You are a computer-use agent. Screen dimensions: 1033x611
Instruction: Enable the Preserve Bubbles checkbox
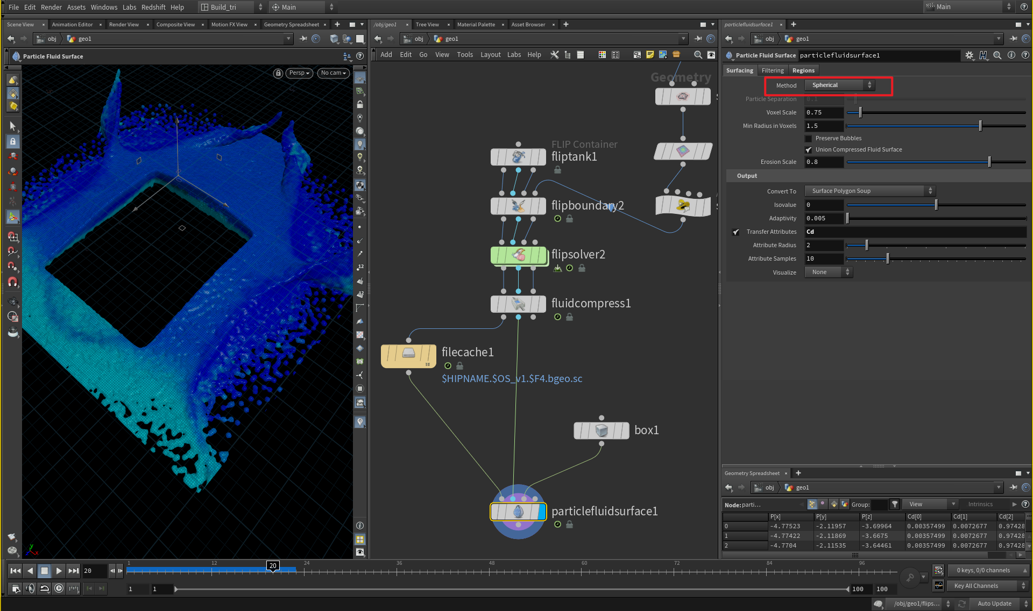click(809, 138)
